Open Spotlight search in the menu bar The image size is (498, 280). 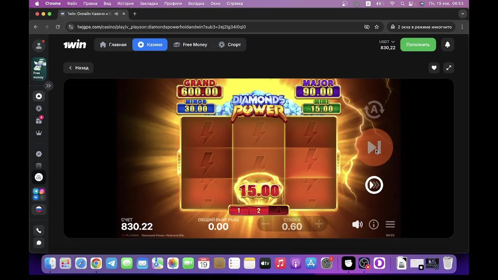402,3
